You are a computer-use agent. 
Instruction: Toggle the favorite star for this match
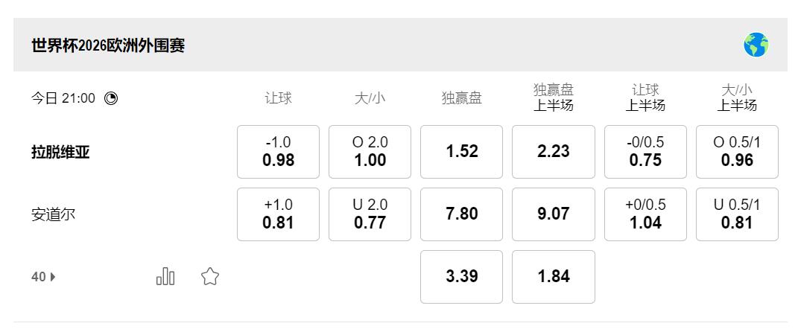tap(209, 277)
